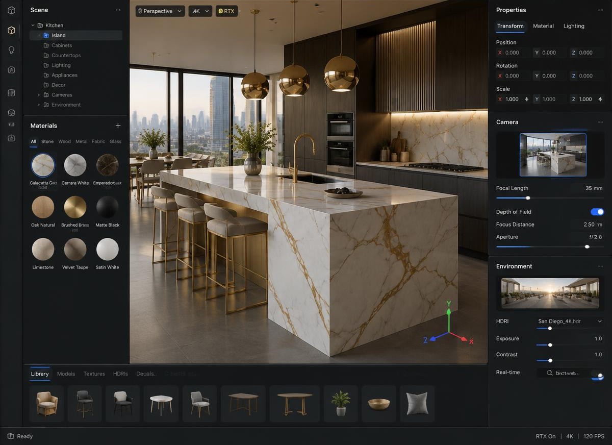Screen dimensions: 612x445
Task: Open the HDRIs tab in bottom panel
Action: [120, 374]
